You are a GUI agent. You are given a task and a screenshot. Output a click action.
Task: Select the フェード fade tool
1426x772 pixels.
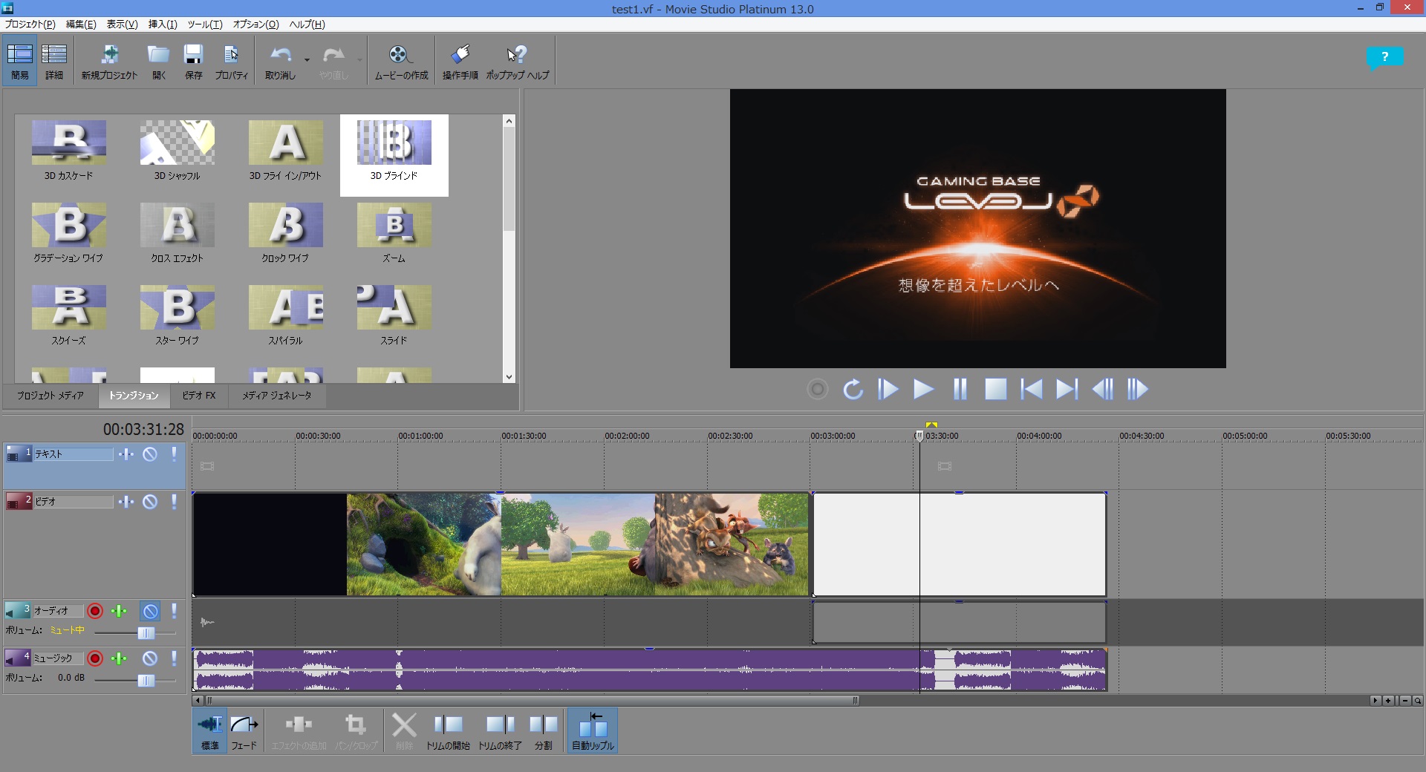(x=244, y=731)
